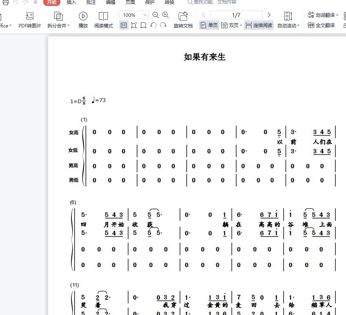Switch to 双页 two-page view mode
Screen dimensions: 346x315
click(x=231, y=25)
